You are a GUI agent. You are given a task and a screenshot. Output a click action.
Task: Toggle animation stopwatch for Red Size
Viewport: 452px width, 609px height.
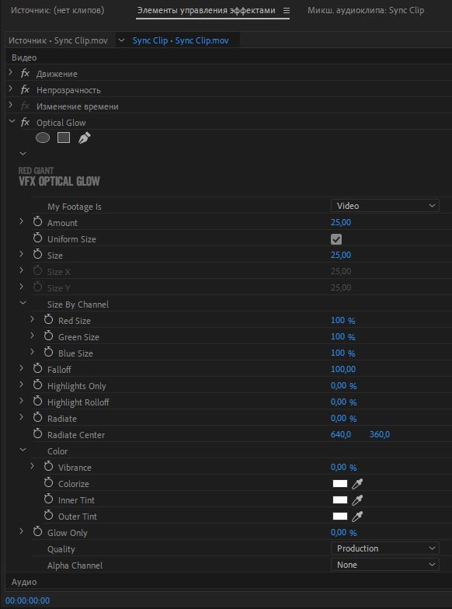click(x=48, y=320)
